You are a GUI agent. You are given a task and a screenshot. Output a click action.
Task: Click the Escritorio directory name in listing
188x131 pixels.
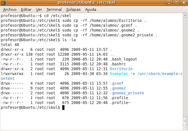tap(122, 69)
